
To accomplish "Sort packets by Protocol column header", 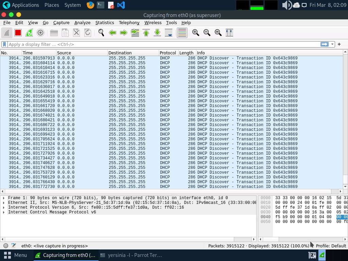I will (x=168, y=53).
